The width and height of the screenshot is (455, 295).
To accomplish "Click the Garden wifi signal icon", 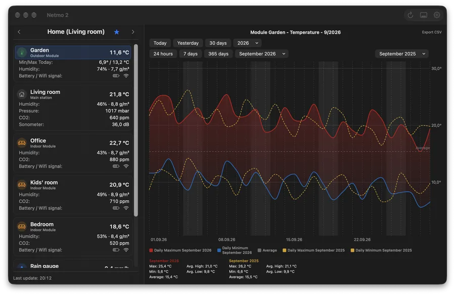I will [x=126, y=76].
